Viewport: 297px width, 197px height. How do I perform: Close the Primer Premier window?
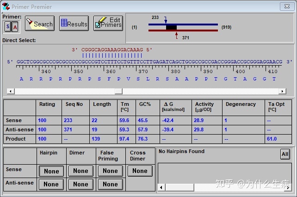tap(287, 6)
